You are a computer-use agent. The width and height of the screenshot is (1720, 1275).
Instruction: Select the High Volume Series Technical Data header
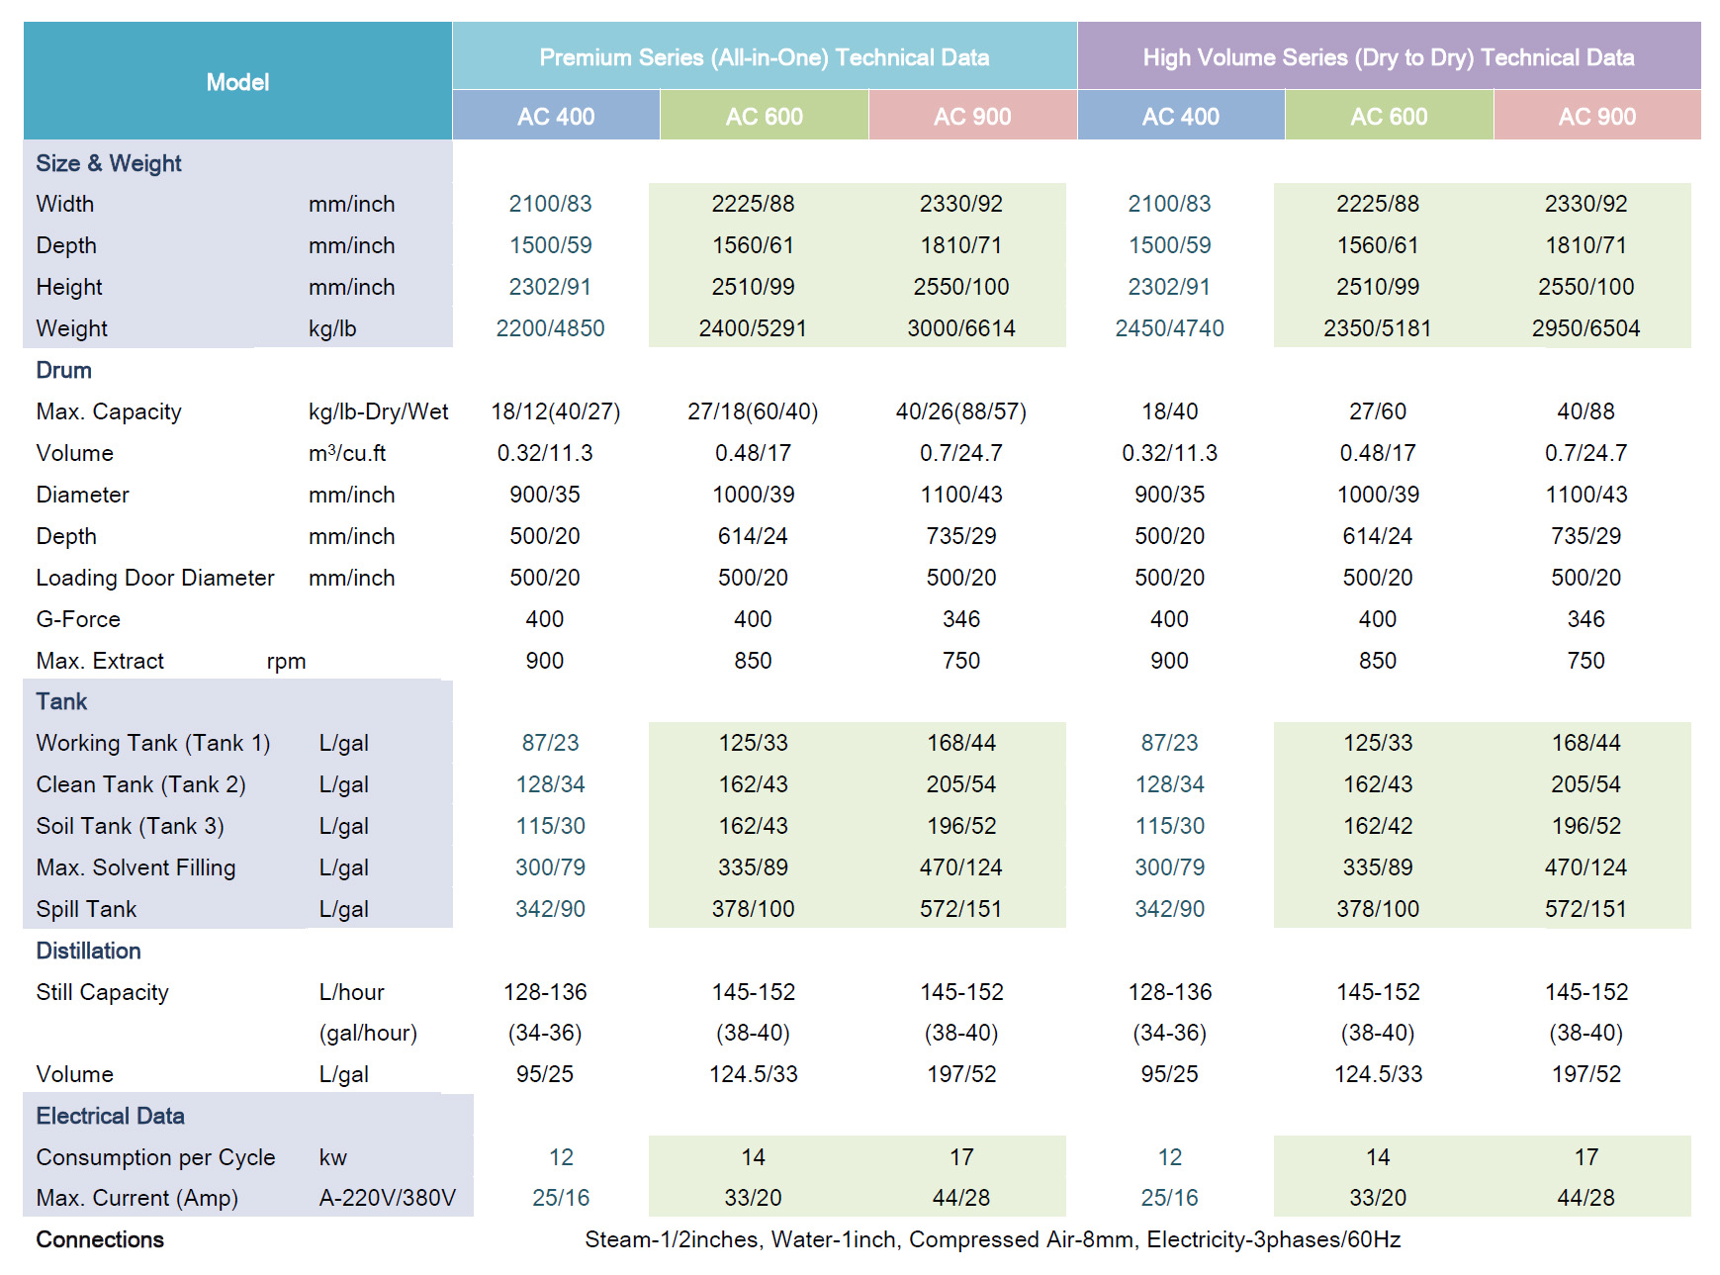point(1388,57)
